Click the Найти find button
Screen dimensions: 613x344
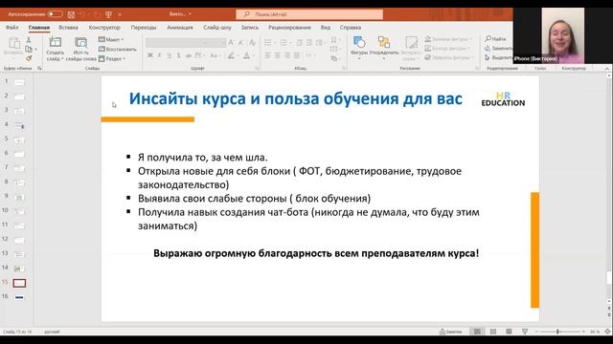pyautogui.click(x=495, y=39)
